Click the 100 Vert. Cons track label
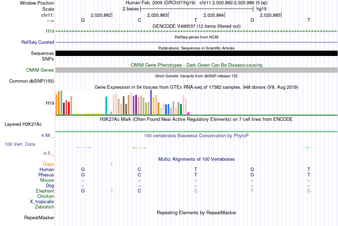338x226 pixels. tap(20, 144)
